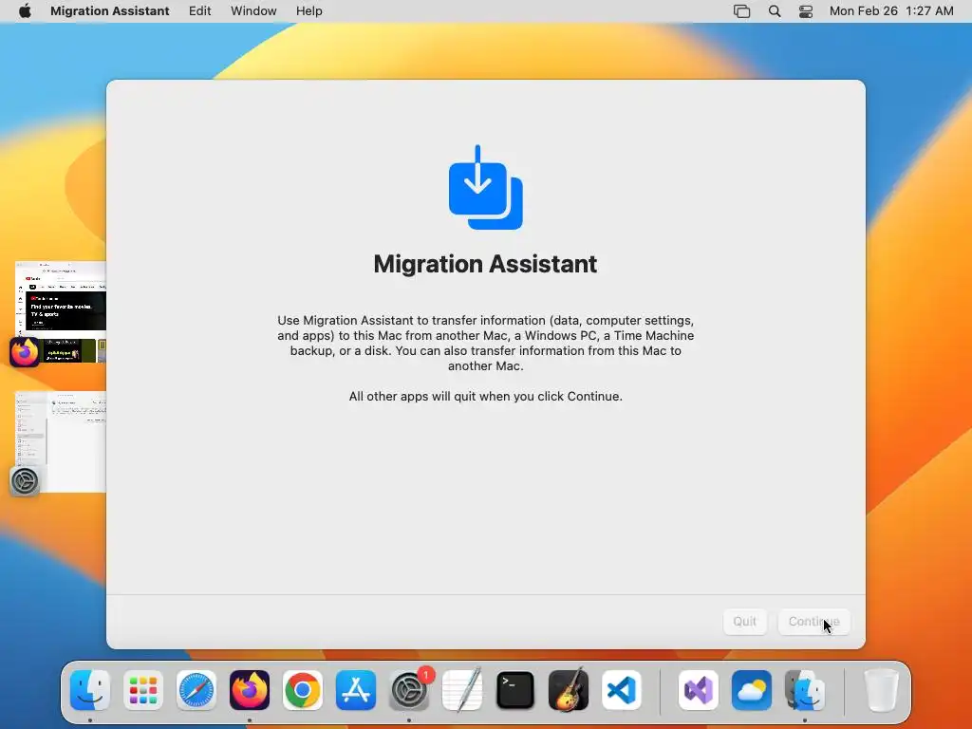Open the Help menu

point(308,11)
